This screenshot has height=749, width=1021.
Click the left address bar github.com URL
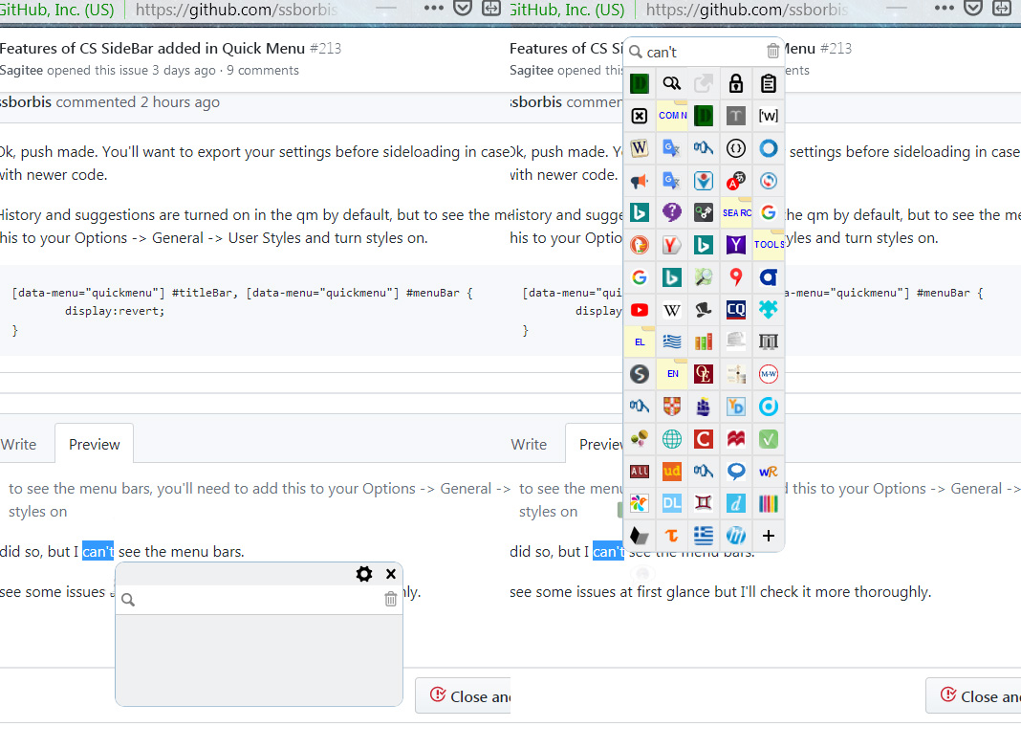[x=236, y=10]
